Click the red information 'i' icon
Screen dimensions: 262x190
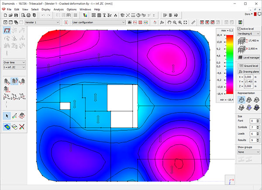66,22
